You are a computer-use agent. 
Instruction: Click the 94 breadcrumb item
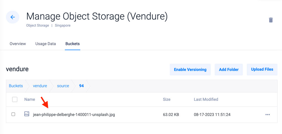tap(81, 86)
